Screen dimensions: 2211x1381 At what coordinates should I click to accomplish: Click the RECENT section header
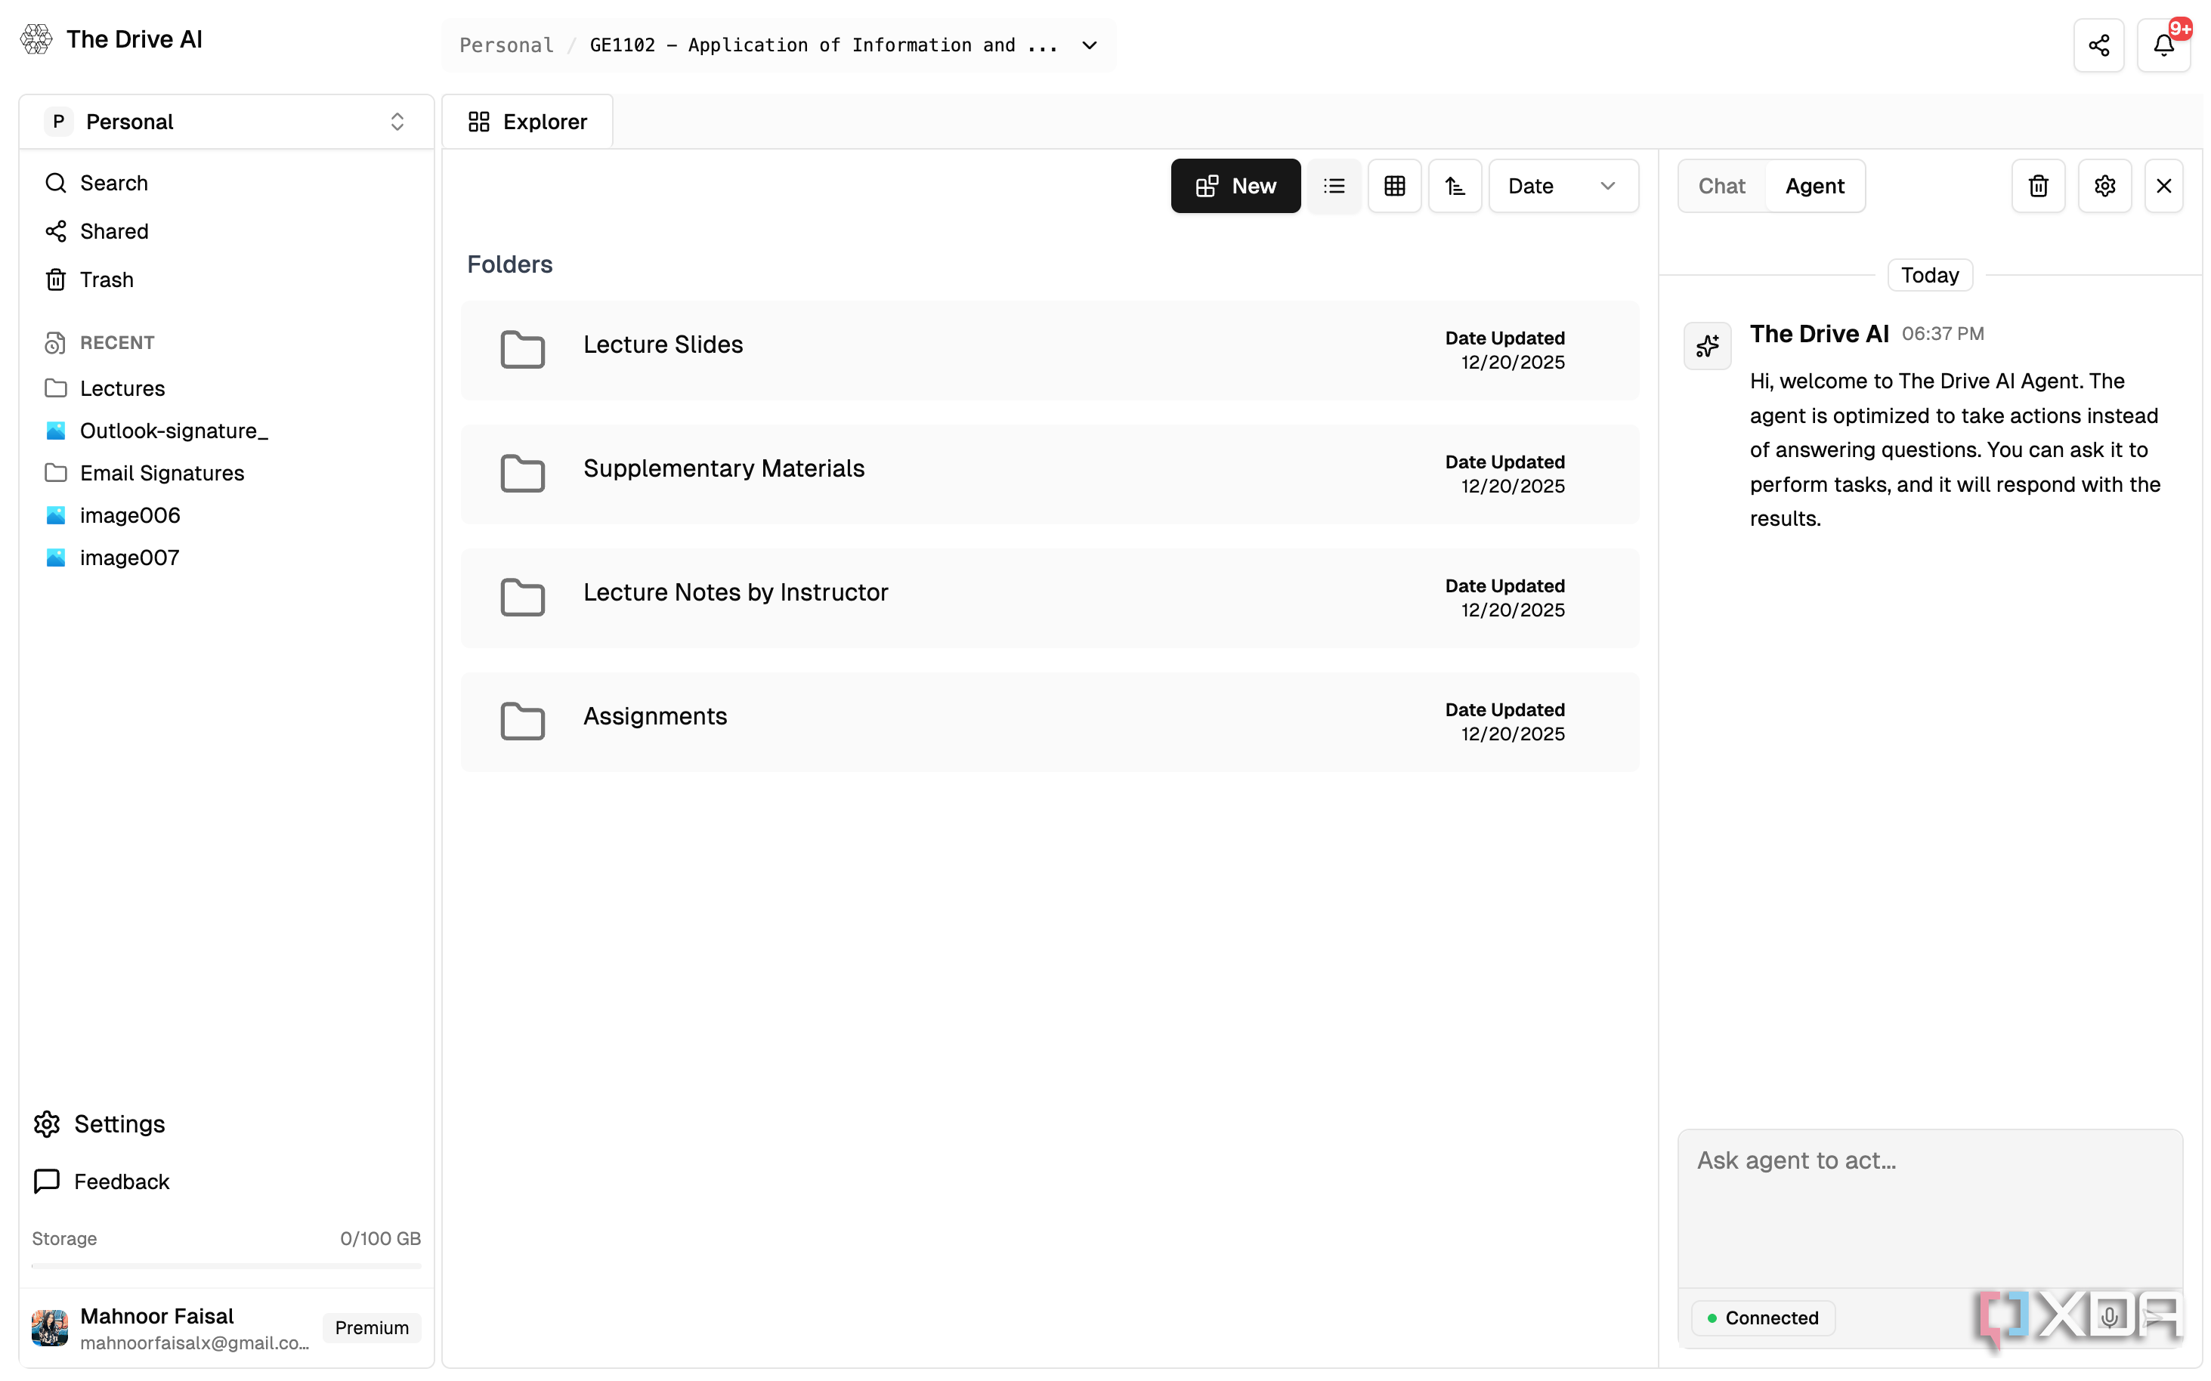point(99,342)
